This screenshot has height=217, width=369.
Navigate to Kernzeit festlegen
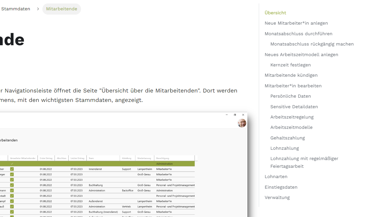290,65
